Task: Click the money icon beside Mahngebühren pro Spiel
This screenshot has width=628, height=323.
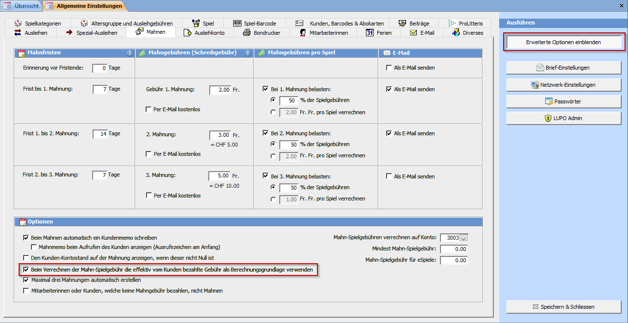Action: point(262,53)
